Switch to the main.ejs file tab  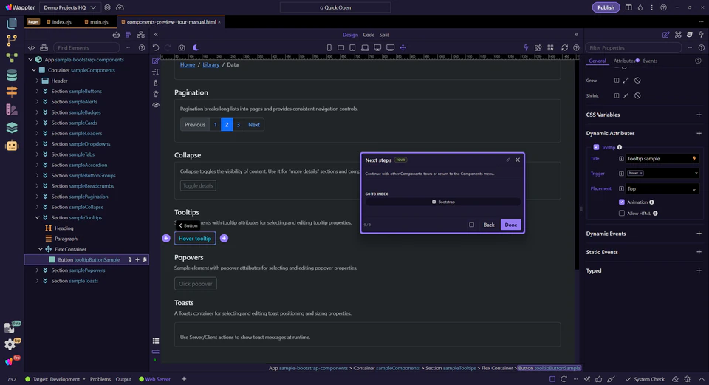(96, 21)
